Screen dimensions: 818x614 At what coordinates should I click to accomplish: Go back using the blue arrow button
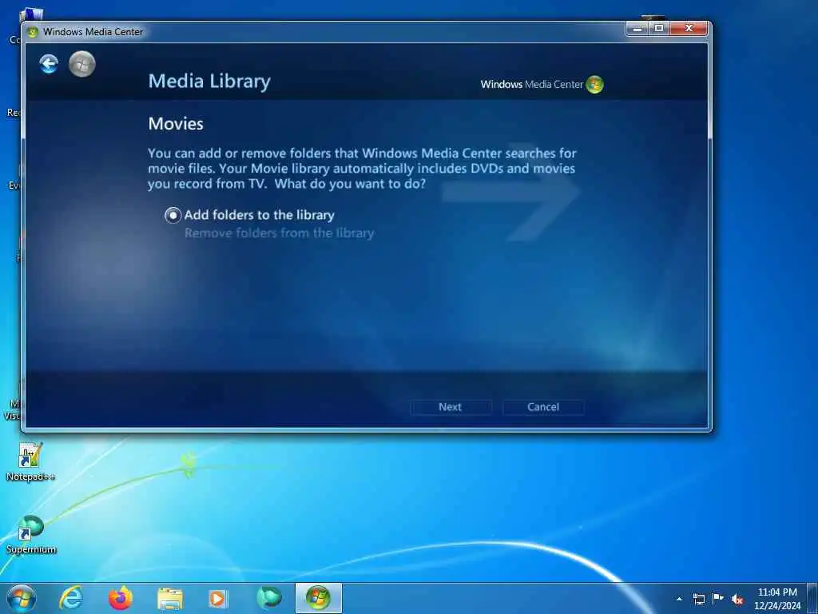[x=49, y=64]
